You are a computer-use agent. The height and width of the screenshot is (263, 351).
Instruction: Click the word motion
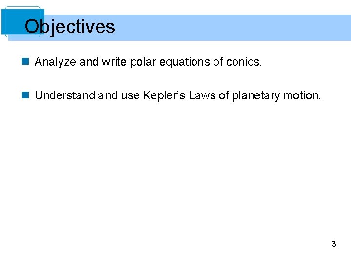pos(302,95)
